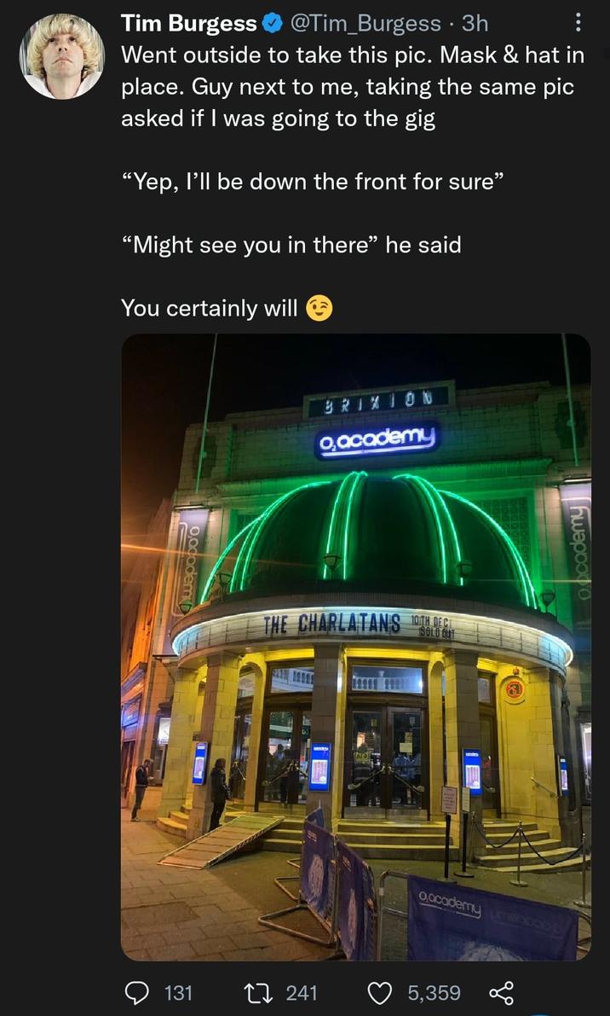
Task: Click the blue verified badge
Action: coord(273,24)
